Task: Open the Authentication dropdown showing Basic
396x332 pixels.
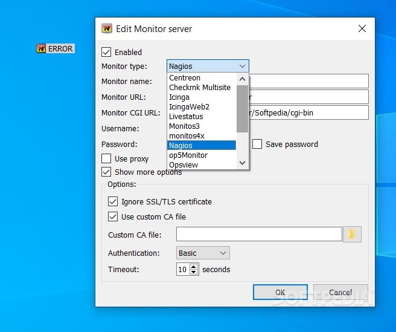Action: [203, 253]
